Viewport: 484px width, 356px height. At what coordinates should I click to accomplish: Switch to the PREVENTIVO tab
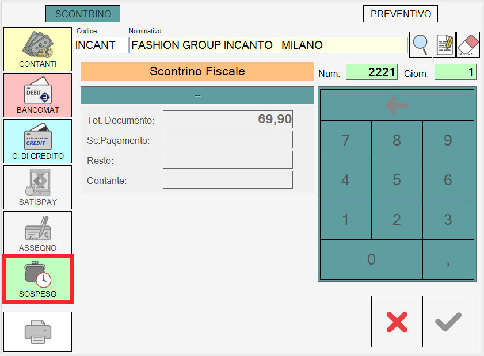coord(401,14)
